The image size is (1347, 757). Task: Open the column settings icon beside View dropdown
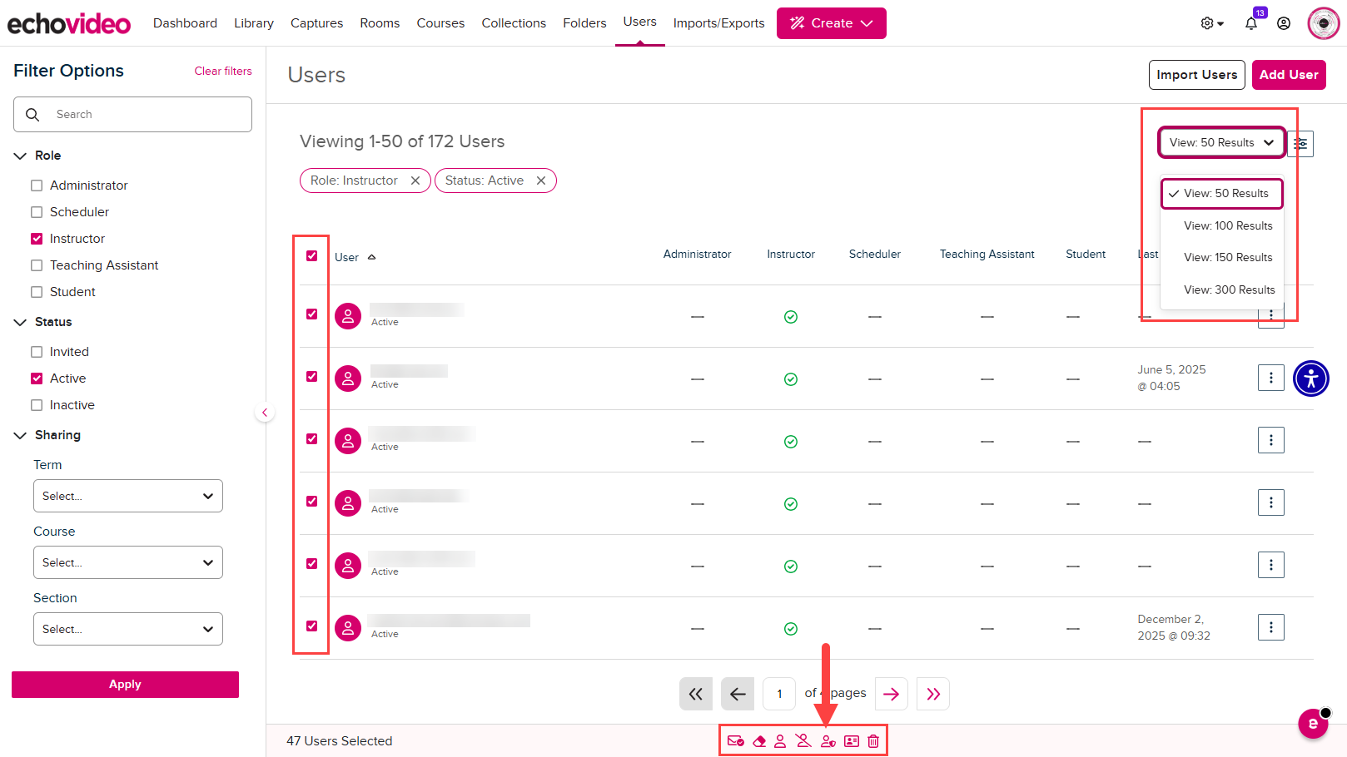pos(1300,143)
